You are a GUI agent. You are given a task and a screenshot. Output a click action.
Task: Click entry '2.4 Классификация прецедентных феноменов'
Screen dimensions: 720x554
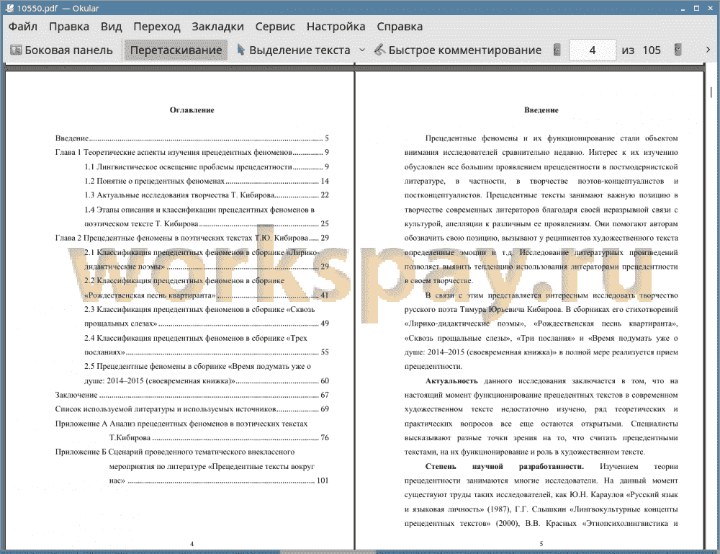tap(207, 345)
